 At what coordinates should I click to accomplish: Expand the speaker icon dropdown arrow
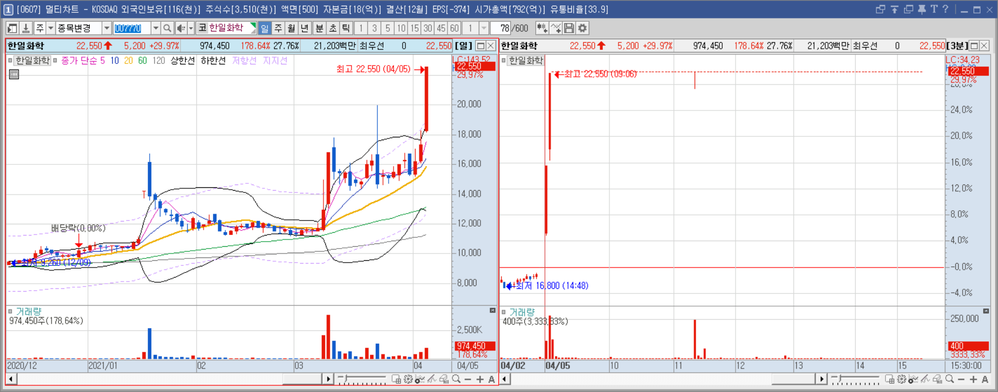pyautogui.click(x=191, y=28)
